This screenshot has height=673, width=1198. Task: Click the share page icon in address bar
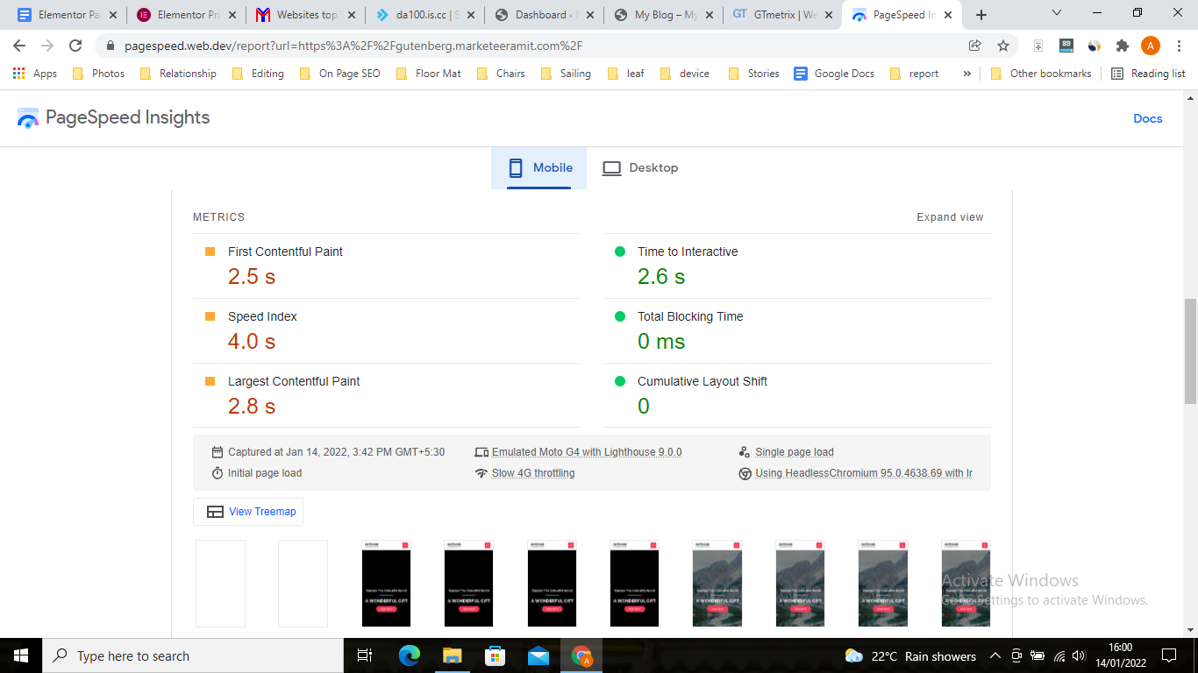(x=975, y=46)
